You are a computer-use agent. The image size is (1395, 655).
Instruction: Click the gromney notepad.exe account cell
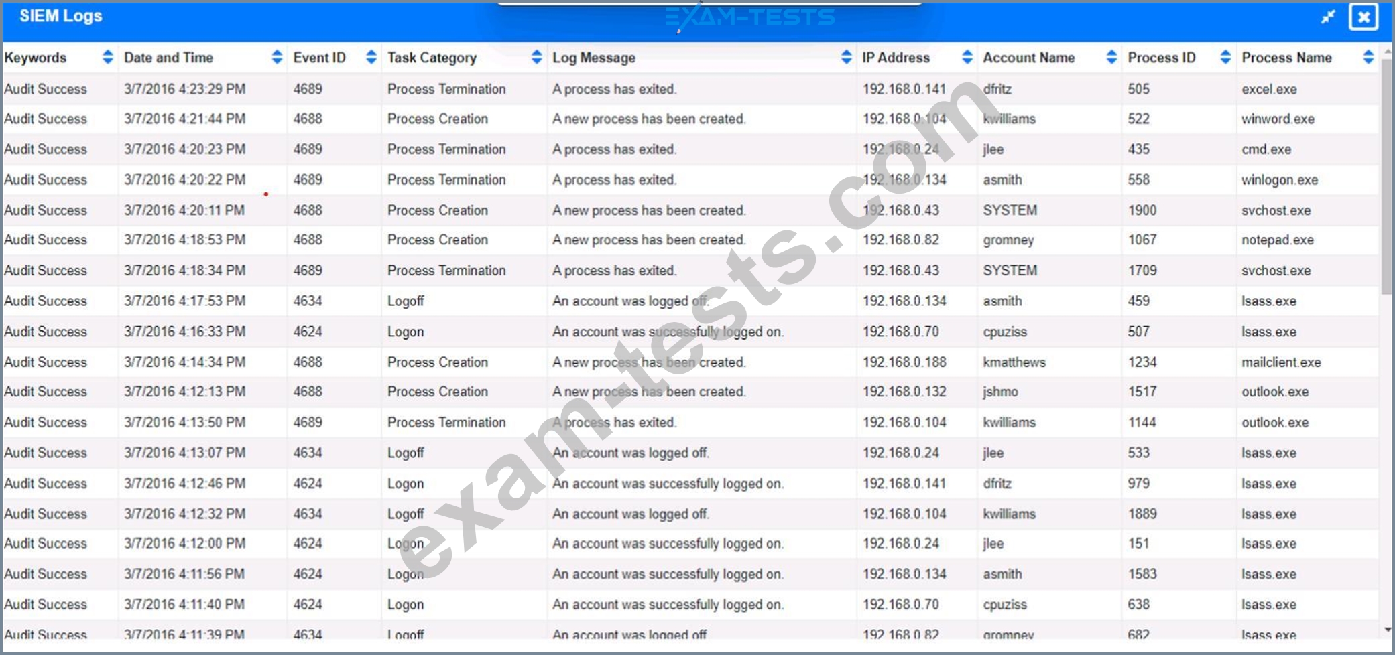click(1008, 240)
